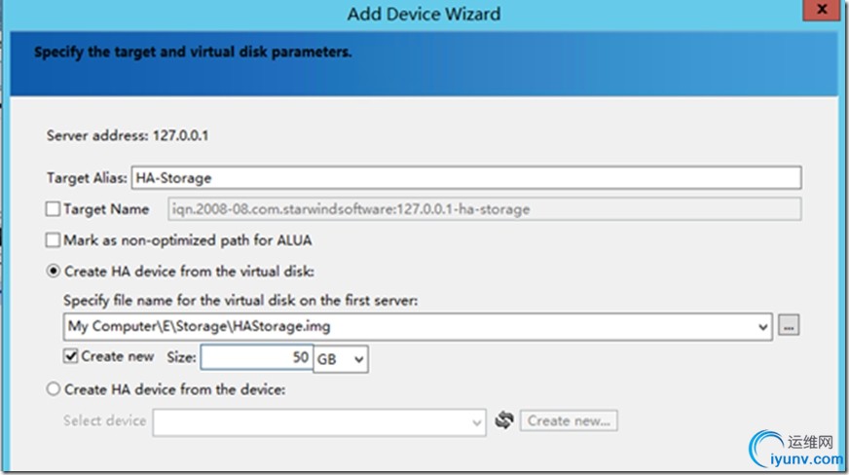Click the HAStorage.img file path text

(200, 326)
